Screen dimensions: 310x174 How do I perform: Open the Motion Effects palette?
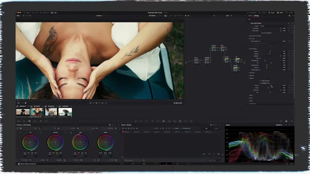pos(46,121)
